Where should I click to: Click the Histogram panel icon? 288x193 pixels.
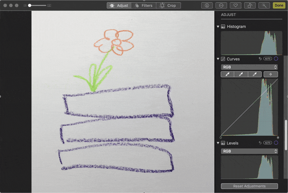pos(223,27)
